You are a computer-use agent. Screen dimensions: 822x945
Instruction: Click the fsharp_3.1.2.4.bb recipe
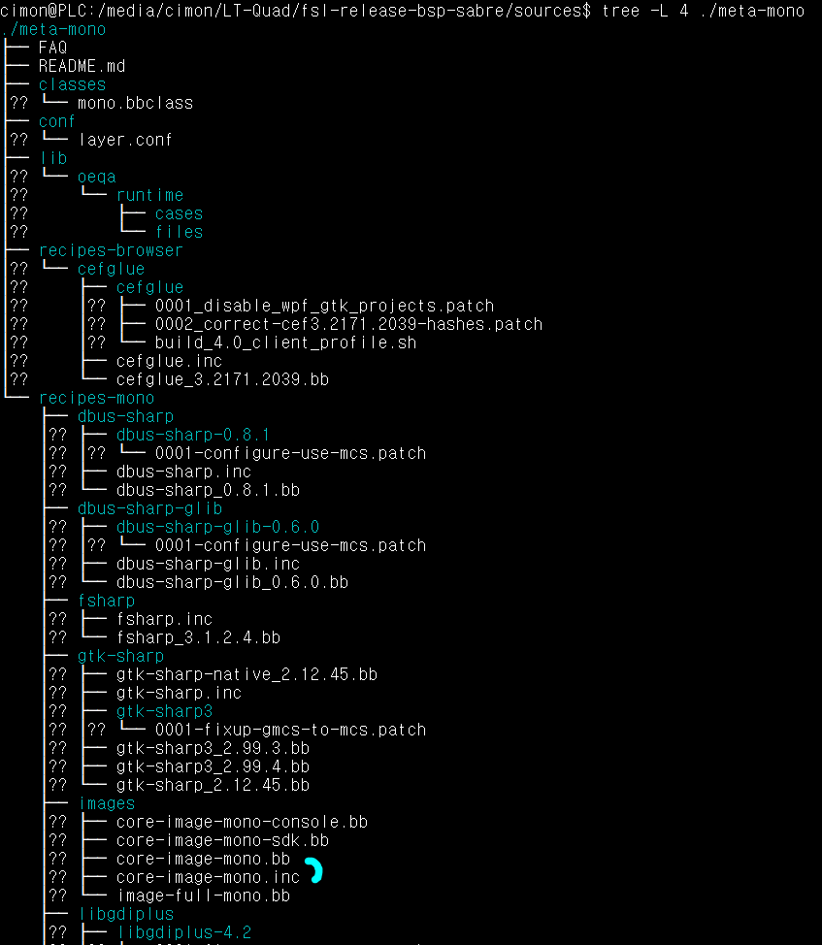tap(198, 637)
